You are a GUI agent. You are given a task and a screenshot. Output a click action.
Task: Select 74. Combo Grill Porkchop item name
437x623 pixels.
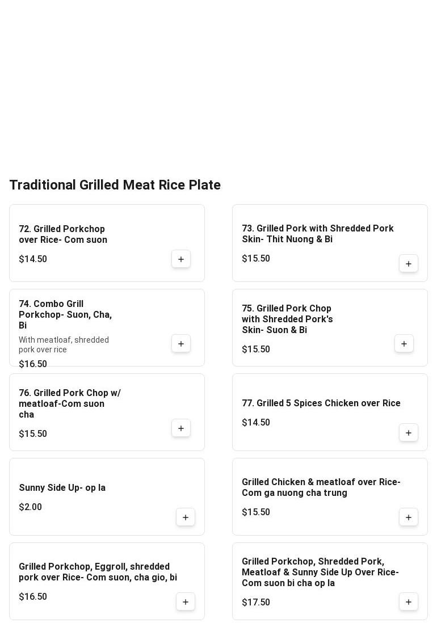tap(65, 314)
